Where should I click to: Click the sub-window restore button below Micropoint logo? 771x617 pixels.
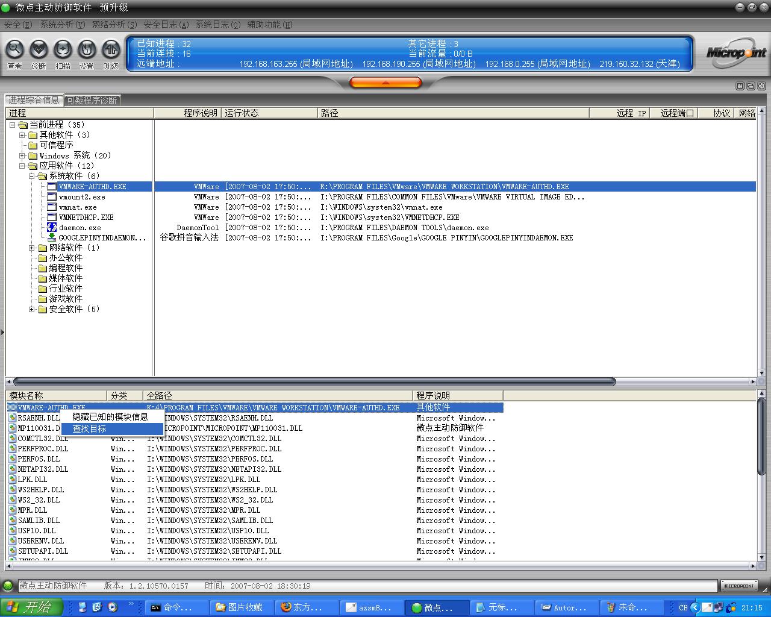click(x=751, y=86)
